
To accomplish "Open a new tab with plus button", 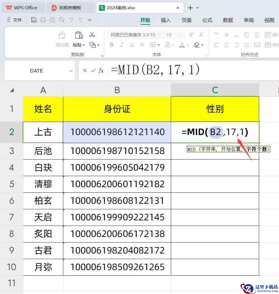I will click(190, 8).
